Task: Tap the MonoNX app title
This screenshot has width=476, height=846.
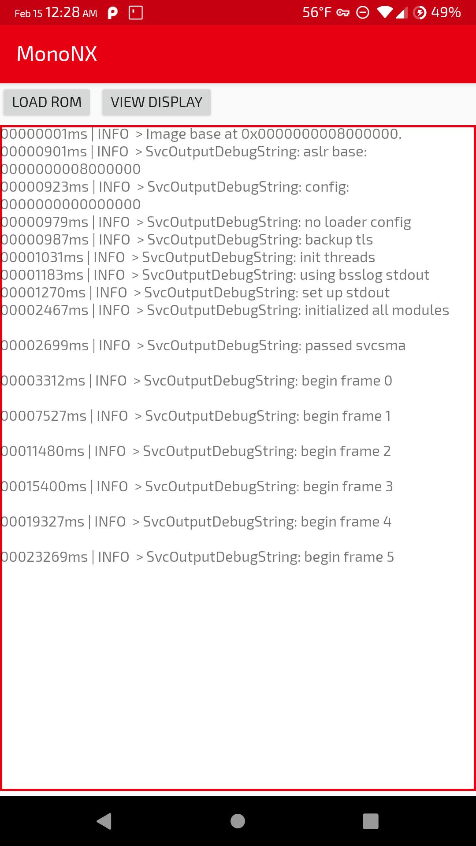Action: (57, 54)
